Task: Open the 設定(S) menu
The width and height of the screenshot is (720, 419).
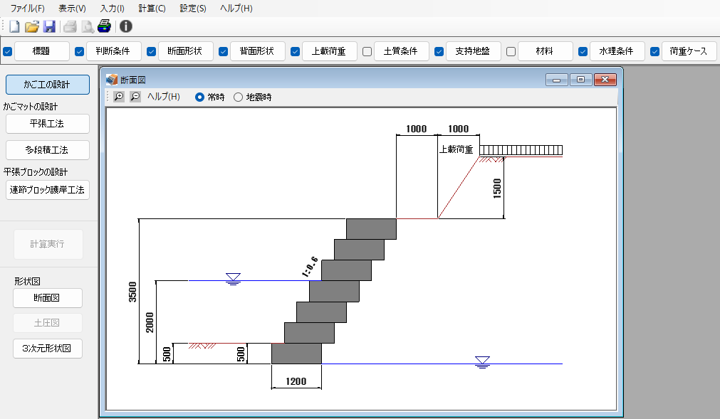Action: point(193,9)
